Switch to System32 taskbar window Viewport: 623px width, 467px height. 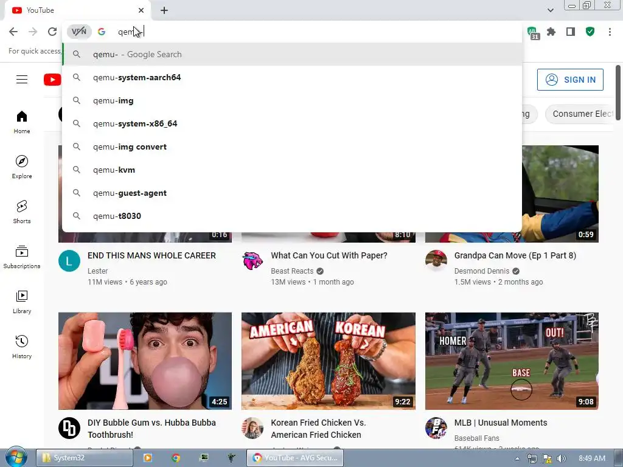tap(85, 458)
